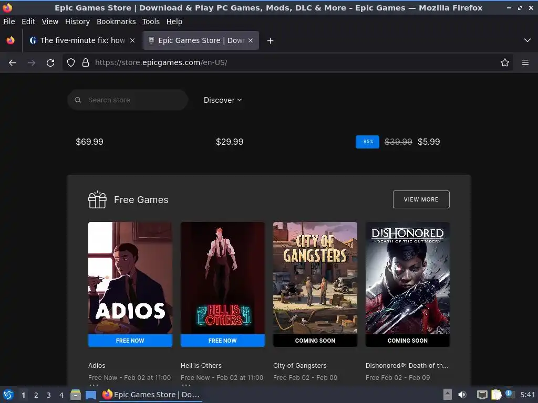Go back to the previous page
The image size is (538, 403).
pos(13,63)
